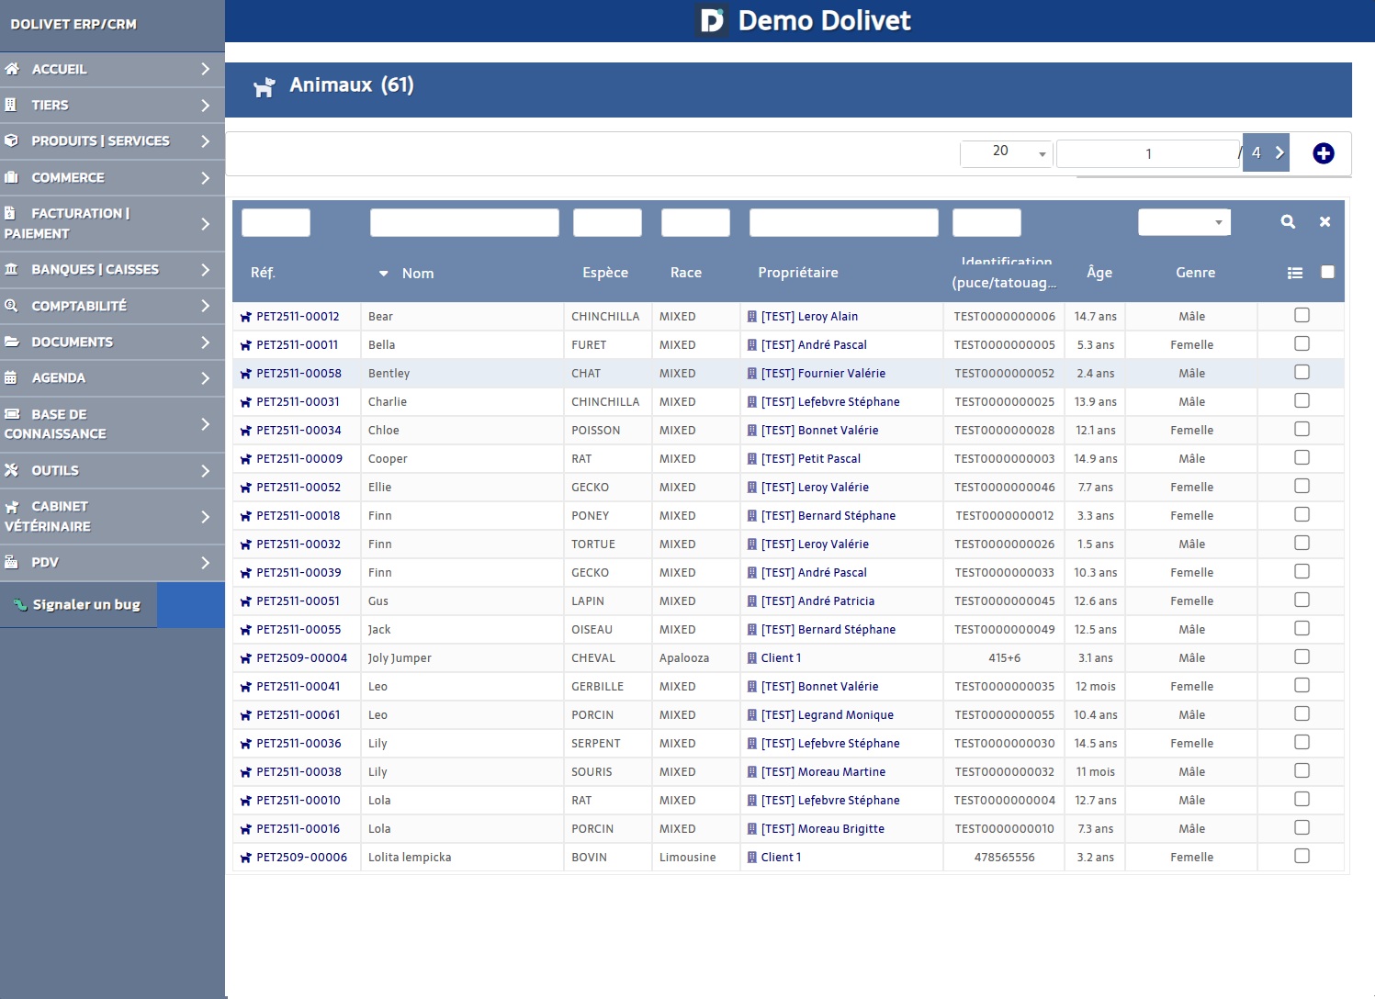Click the animal icon beside PET2511-00012
The height and width of the screenshot is (999, 1375).
click(x=245, y=317)
